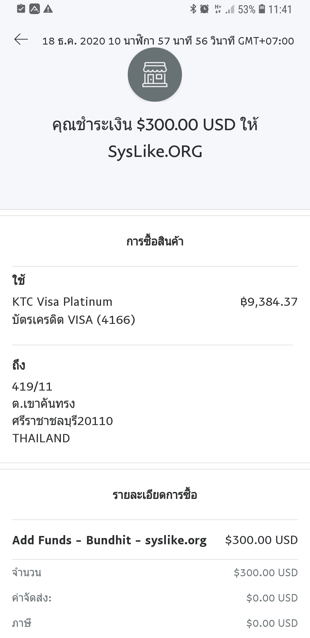The image size is (310, 638).
Task: Tap the Bluetooth status icon
Action: tap(193, 9)
